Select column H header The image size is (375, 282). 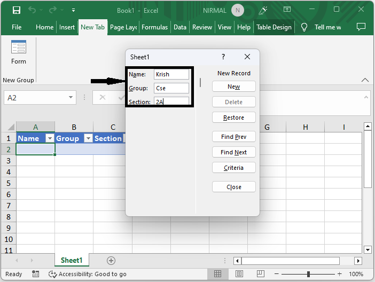click(x=306, y=127)
